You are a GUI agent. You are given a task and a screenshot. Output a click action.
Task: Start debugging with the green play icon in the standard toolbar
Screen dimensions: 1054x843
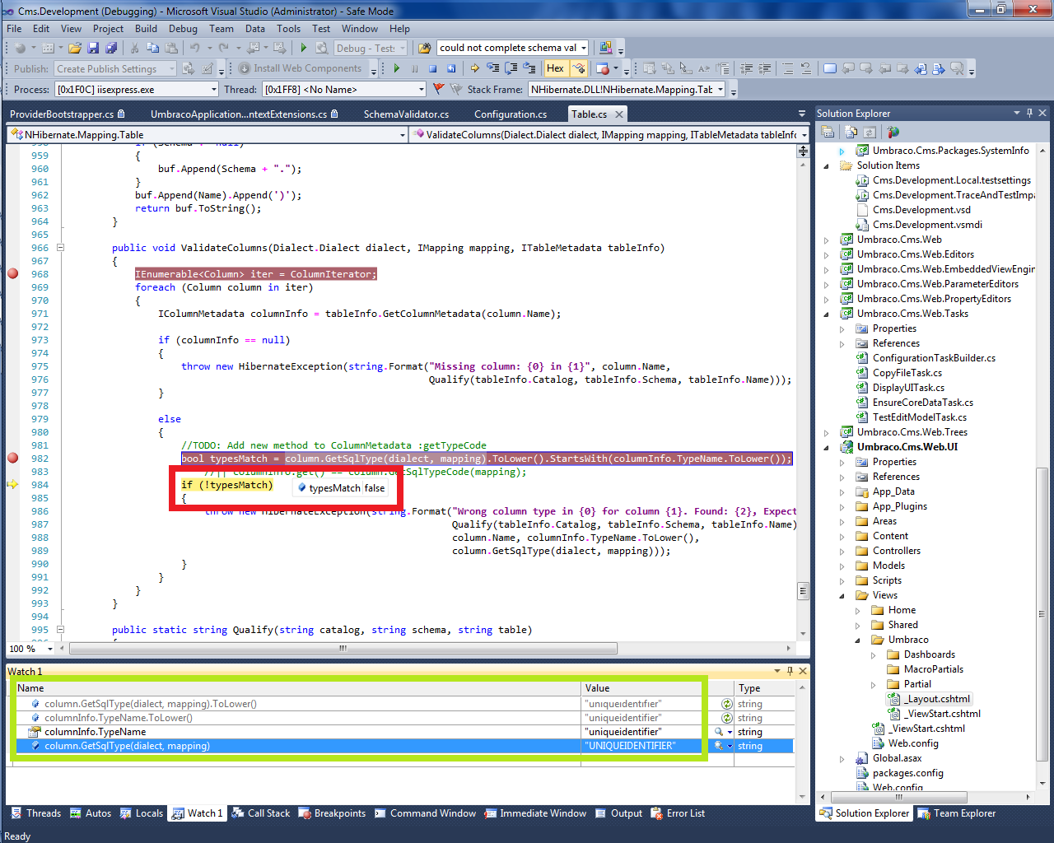(304, 48)
